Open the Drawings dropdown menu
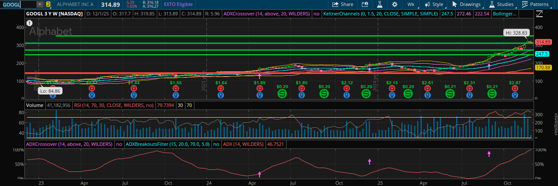This screenshot has width=558, height=186. (467, 4)
